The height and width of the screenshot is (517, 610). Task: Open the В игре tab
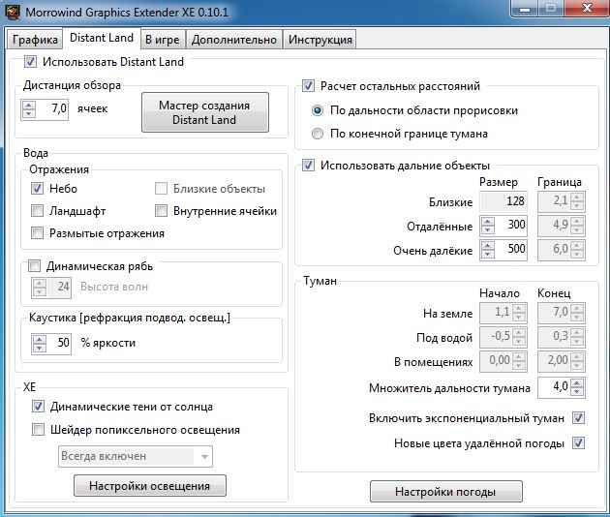pyautogui.click(x=163, y=40)
